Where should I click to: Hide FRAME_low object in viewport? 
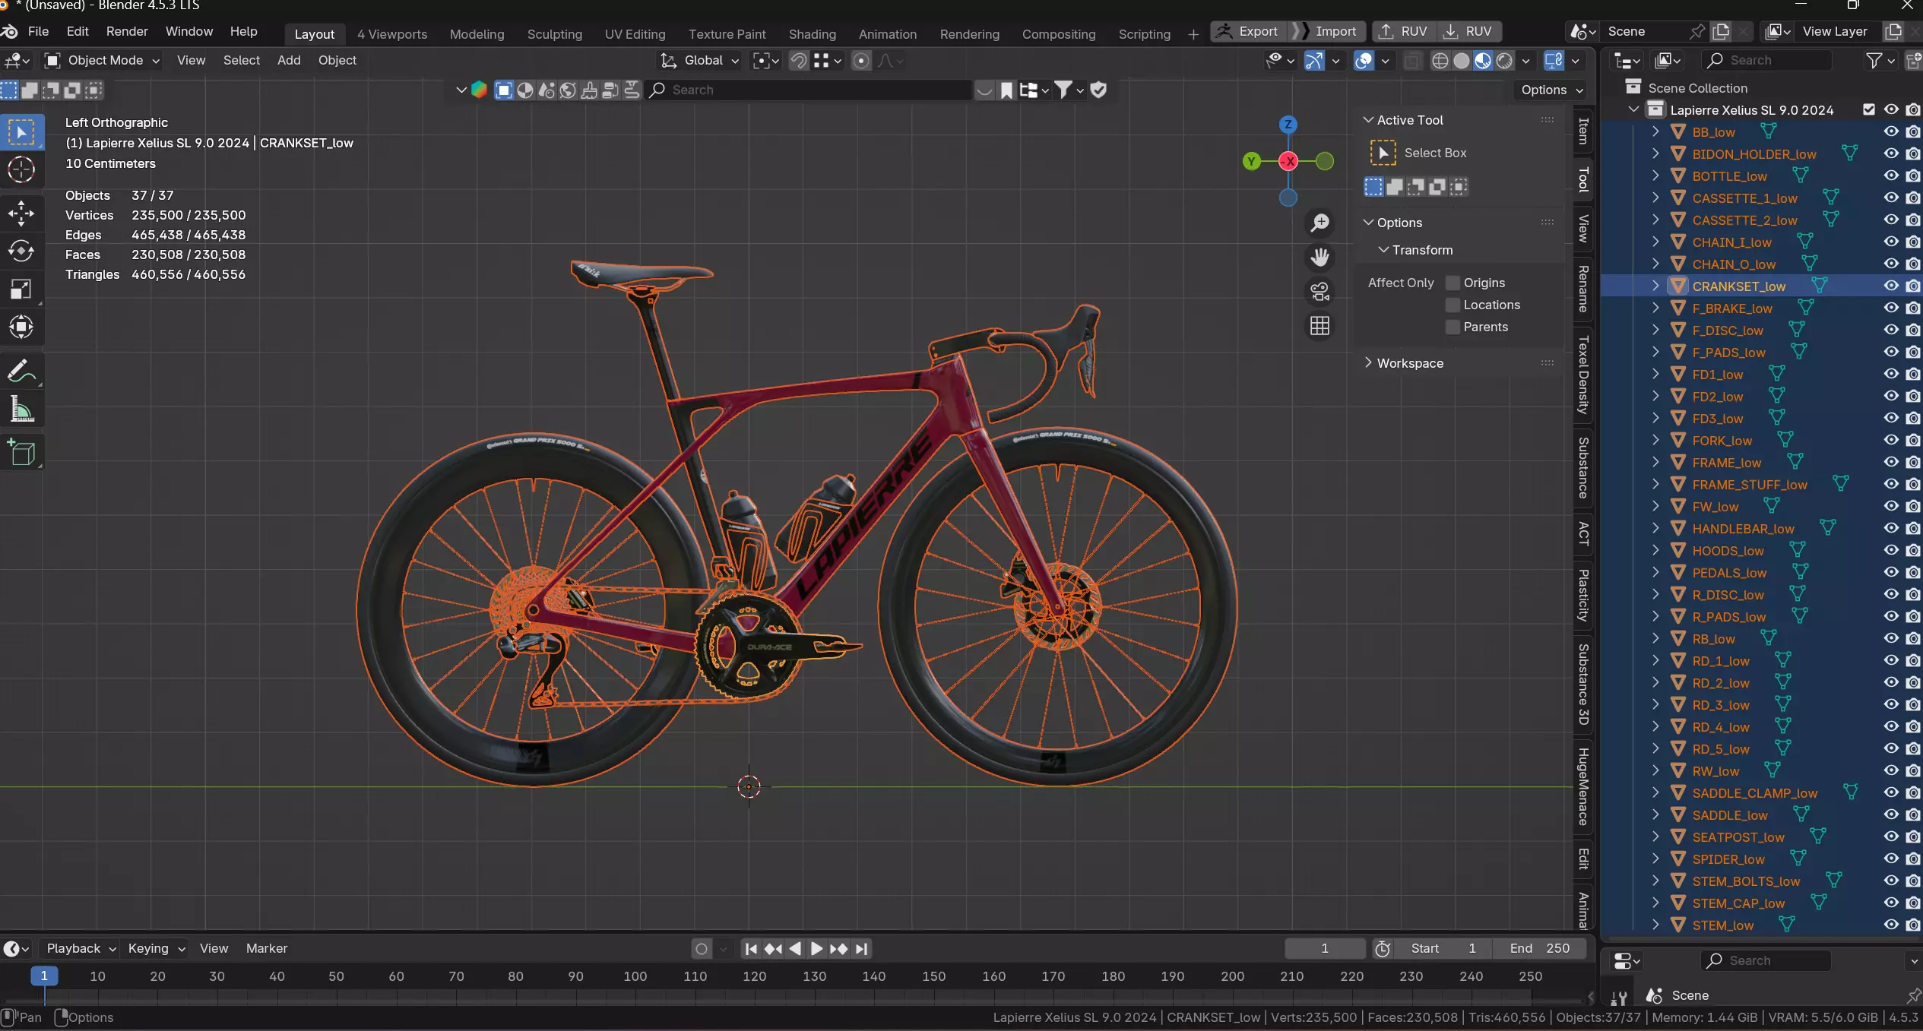point(1891,462)
